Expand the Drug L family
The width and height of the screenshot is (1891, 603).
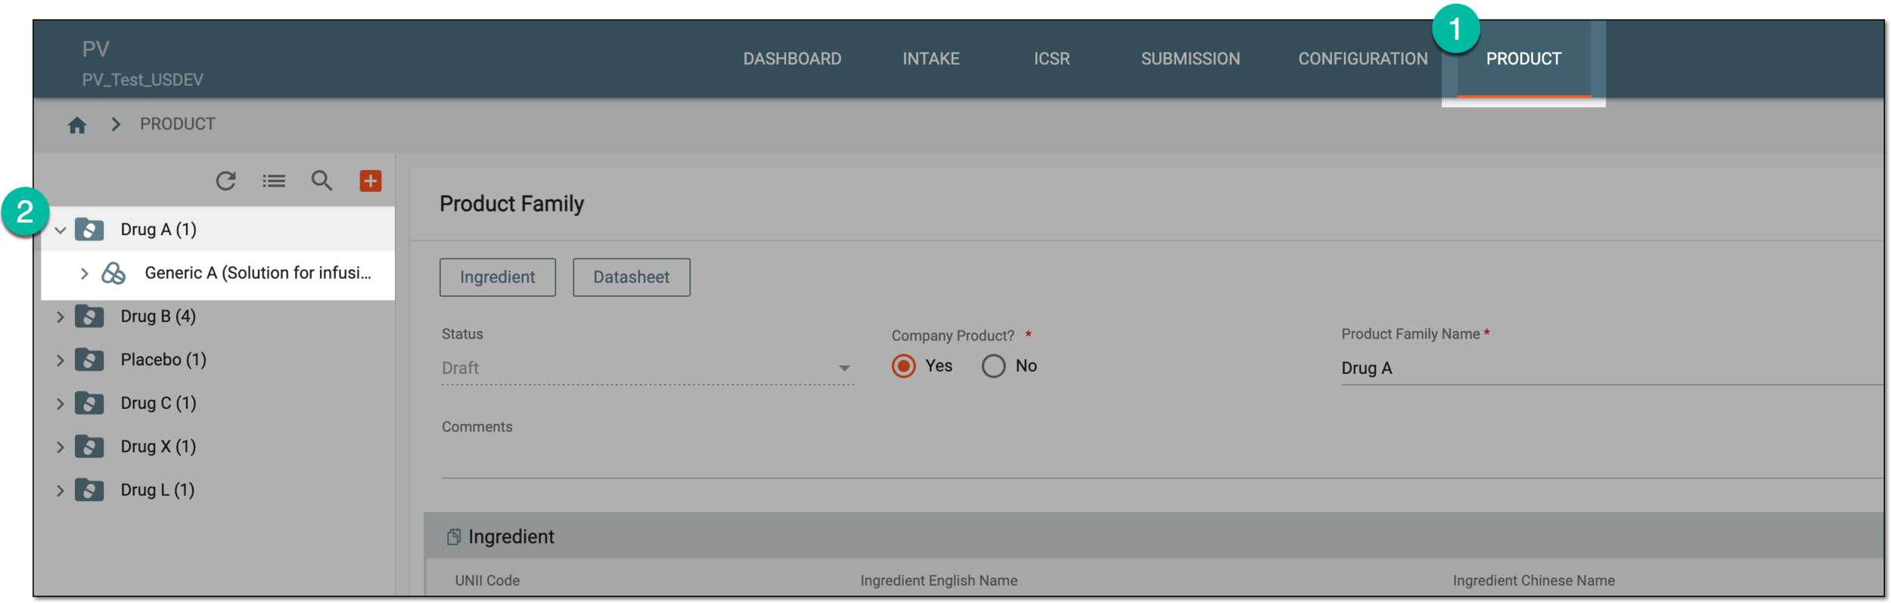(61, 490)
